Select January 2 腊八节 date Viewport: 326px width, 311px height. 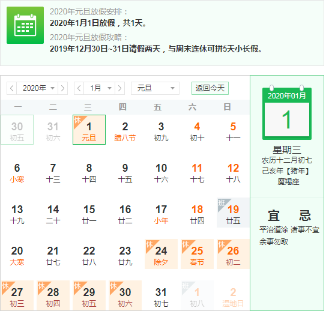(x=125, y=130)
